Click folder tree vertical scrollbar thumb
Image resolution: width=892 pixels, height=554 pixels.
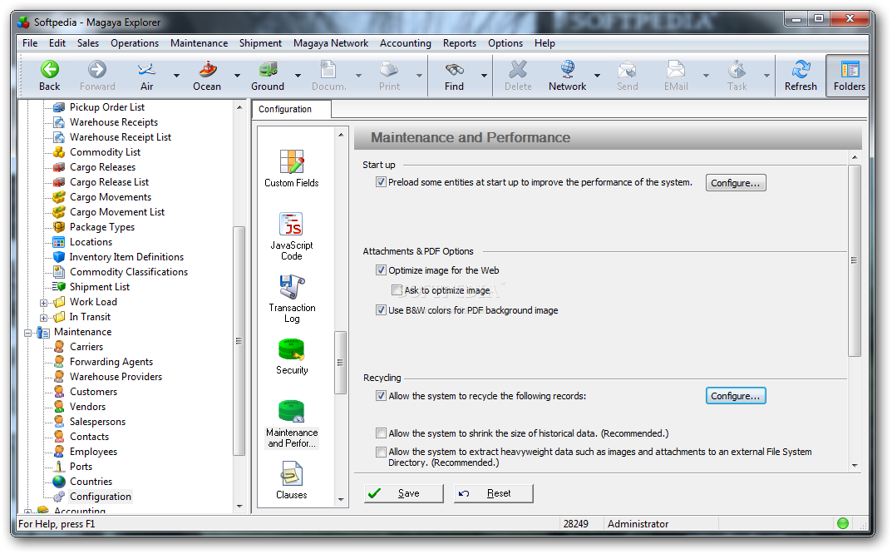pyautogui.click(x=239, y=341)
